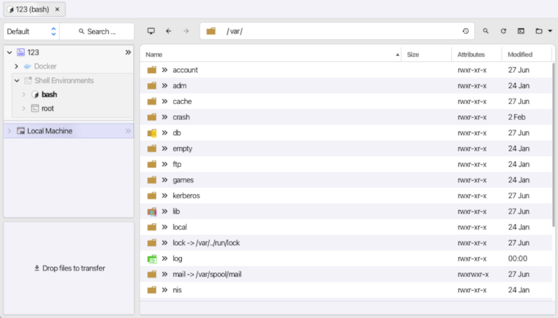Click the games folder icon
Image resolution: width=558 pixels, height=318 pixels.
pos(152,180)
